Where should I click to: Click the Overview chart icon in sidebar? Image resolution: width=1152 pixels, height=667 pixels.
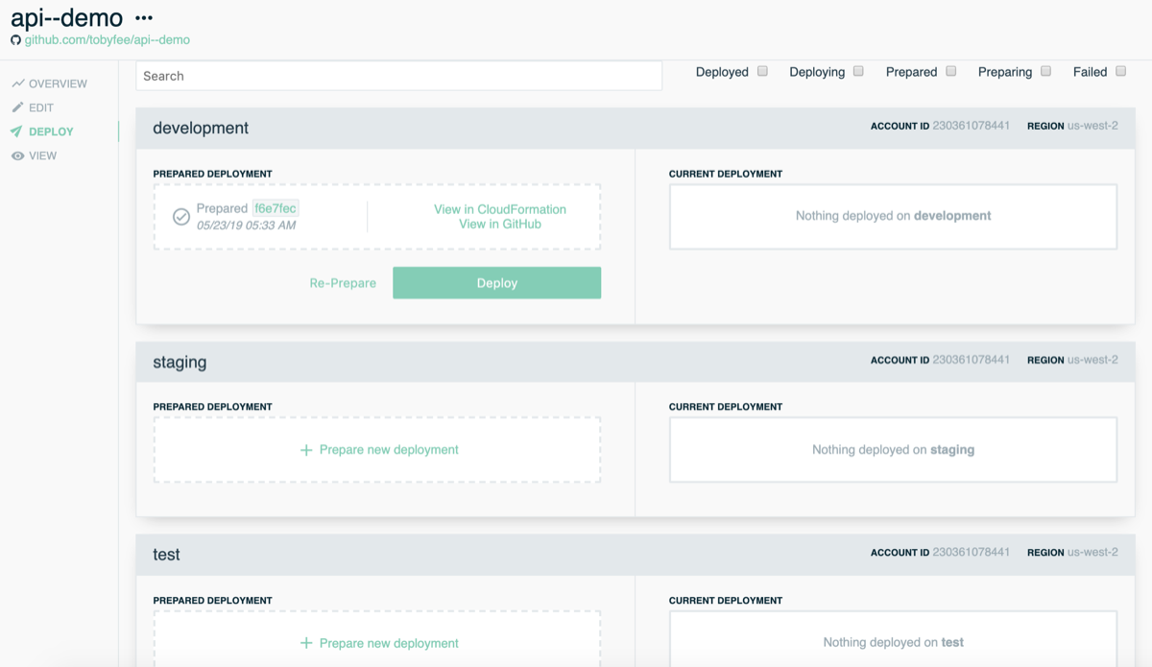pyautogui.click(x=17, y=84)
